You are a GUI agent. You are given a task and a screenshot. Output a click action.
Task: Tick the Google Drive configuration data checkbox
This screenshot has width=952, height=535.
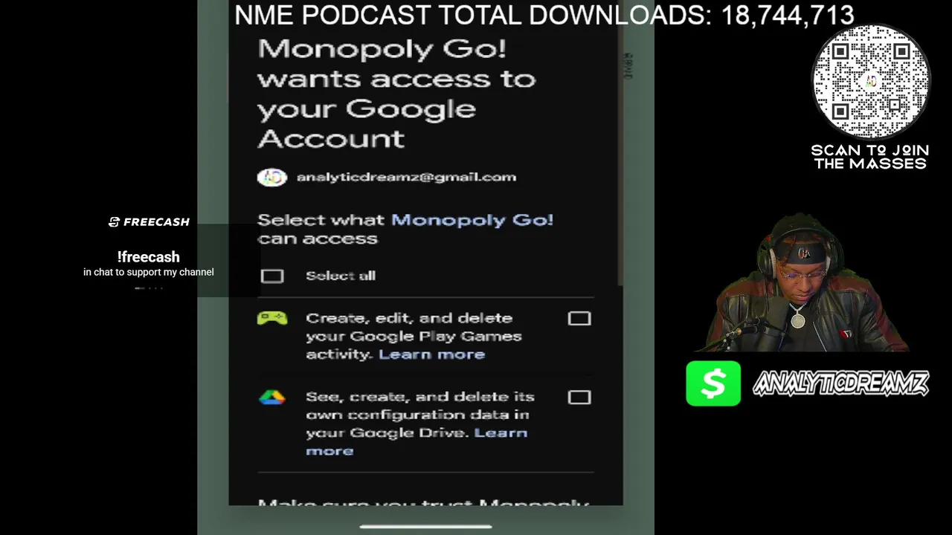(x=579, y=398)
